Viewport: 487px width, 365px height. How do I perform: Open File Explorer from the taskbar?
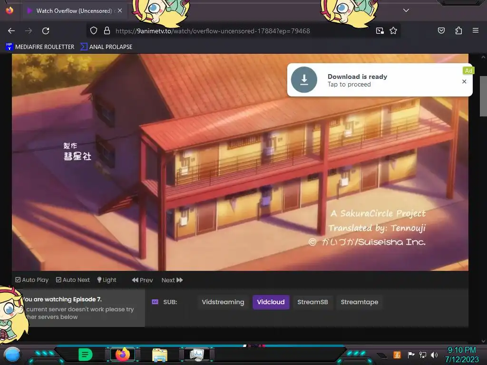click(160, 355)
